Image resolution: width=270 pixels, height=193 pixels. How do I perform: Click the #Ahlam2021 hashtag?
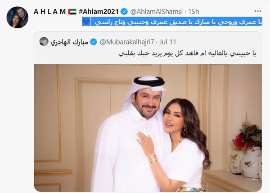[99, 12]
